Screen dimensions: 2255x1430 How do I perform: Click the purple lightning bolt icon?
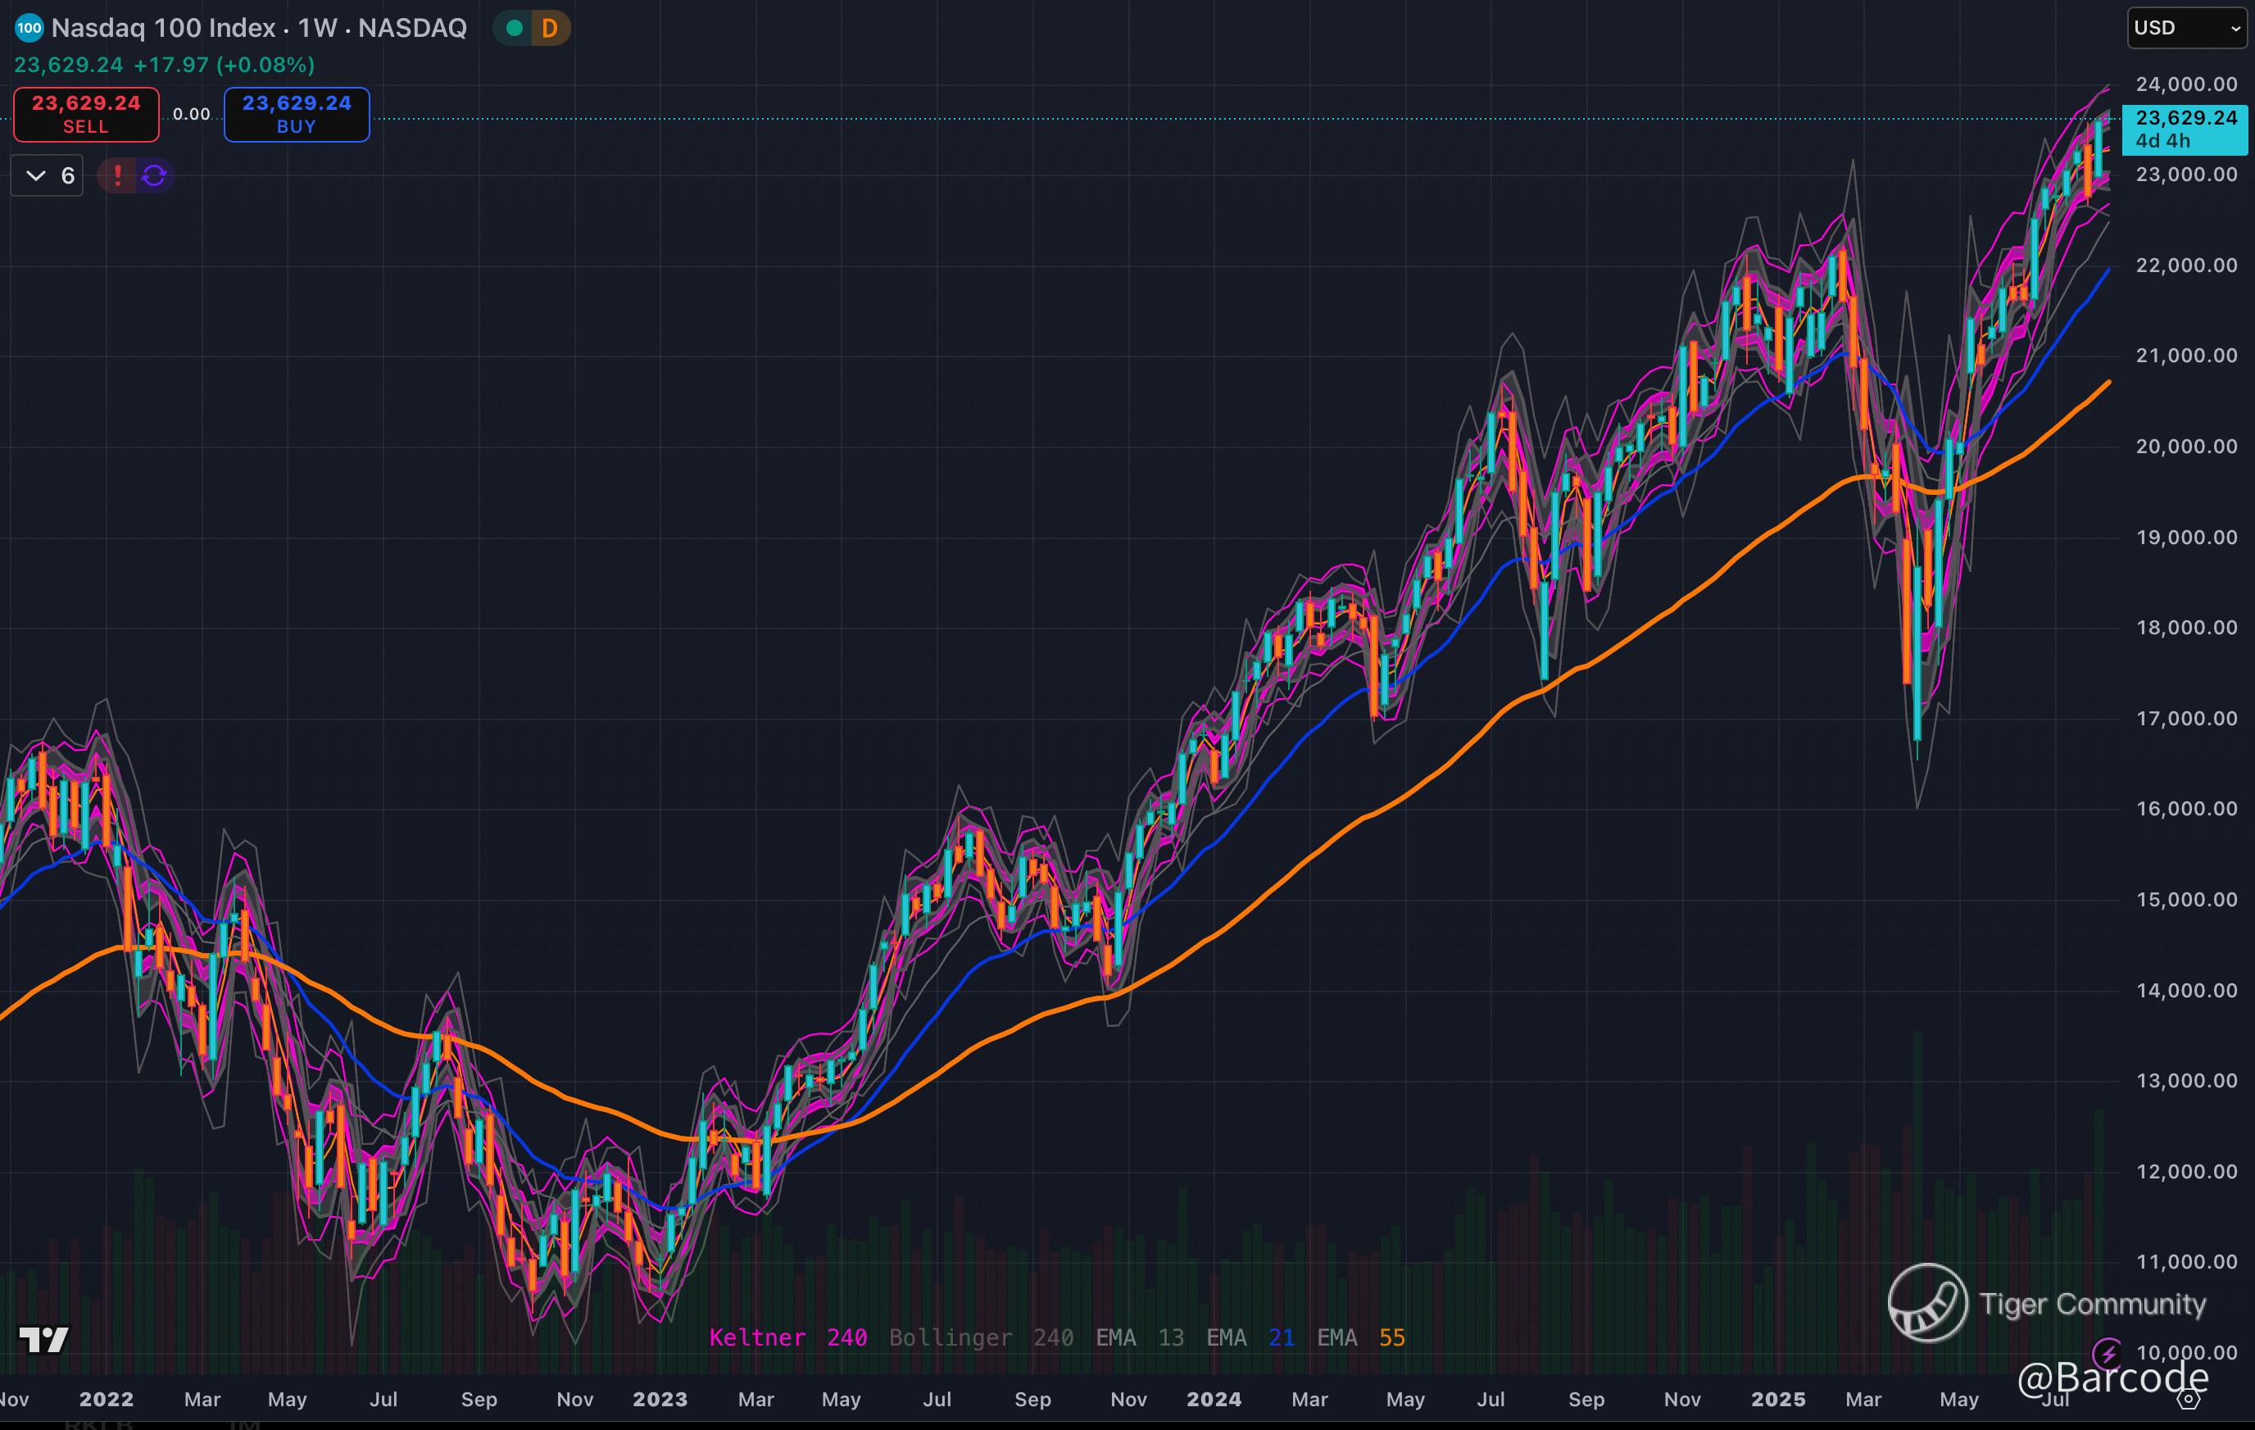pyautogui.click(x=2107, y=1352)
